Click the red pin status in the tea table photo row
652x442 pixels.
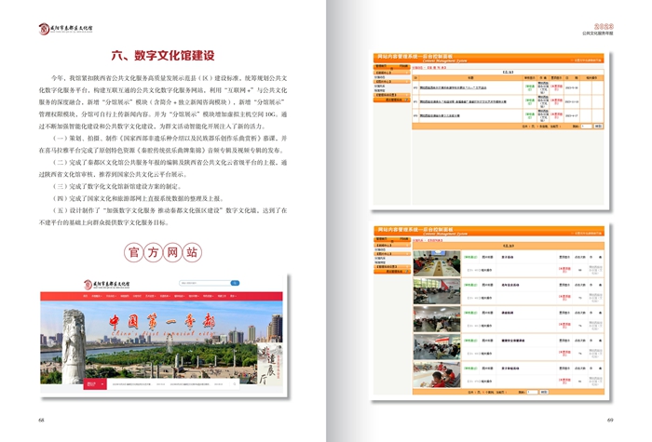pos(564,270)
